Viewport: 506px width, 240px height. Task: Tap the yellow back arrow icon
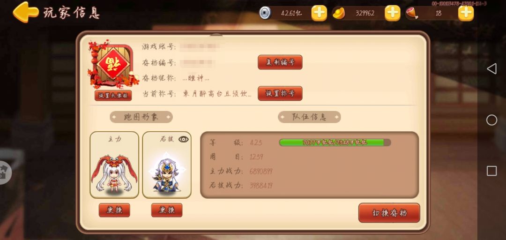pyautogui.click(x=25, y=12)
